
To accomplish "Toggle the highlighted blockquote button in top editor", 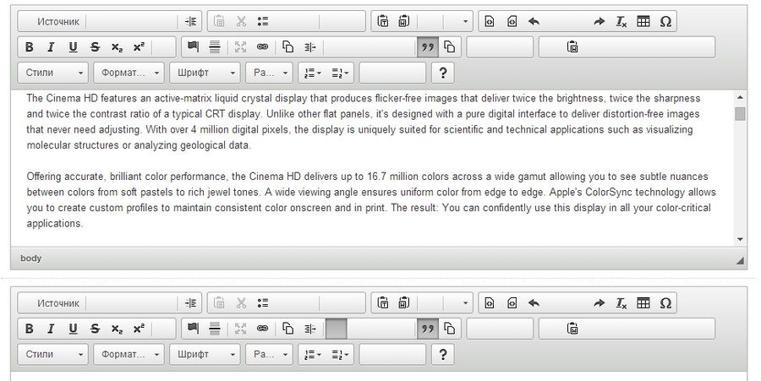I will (428, 46).
